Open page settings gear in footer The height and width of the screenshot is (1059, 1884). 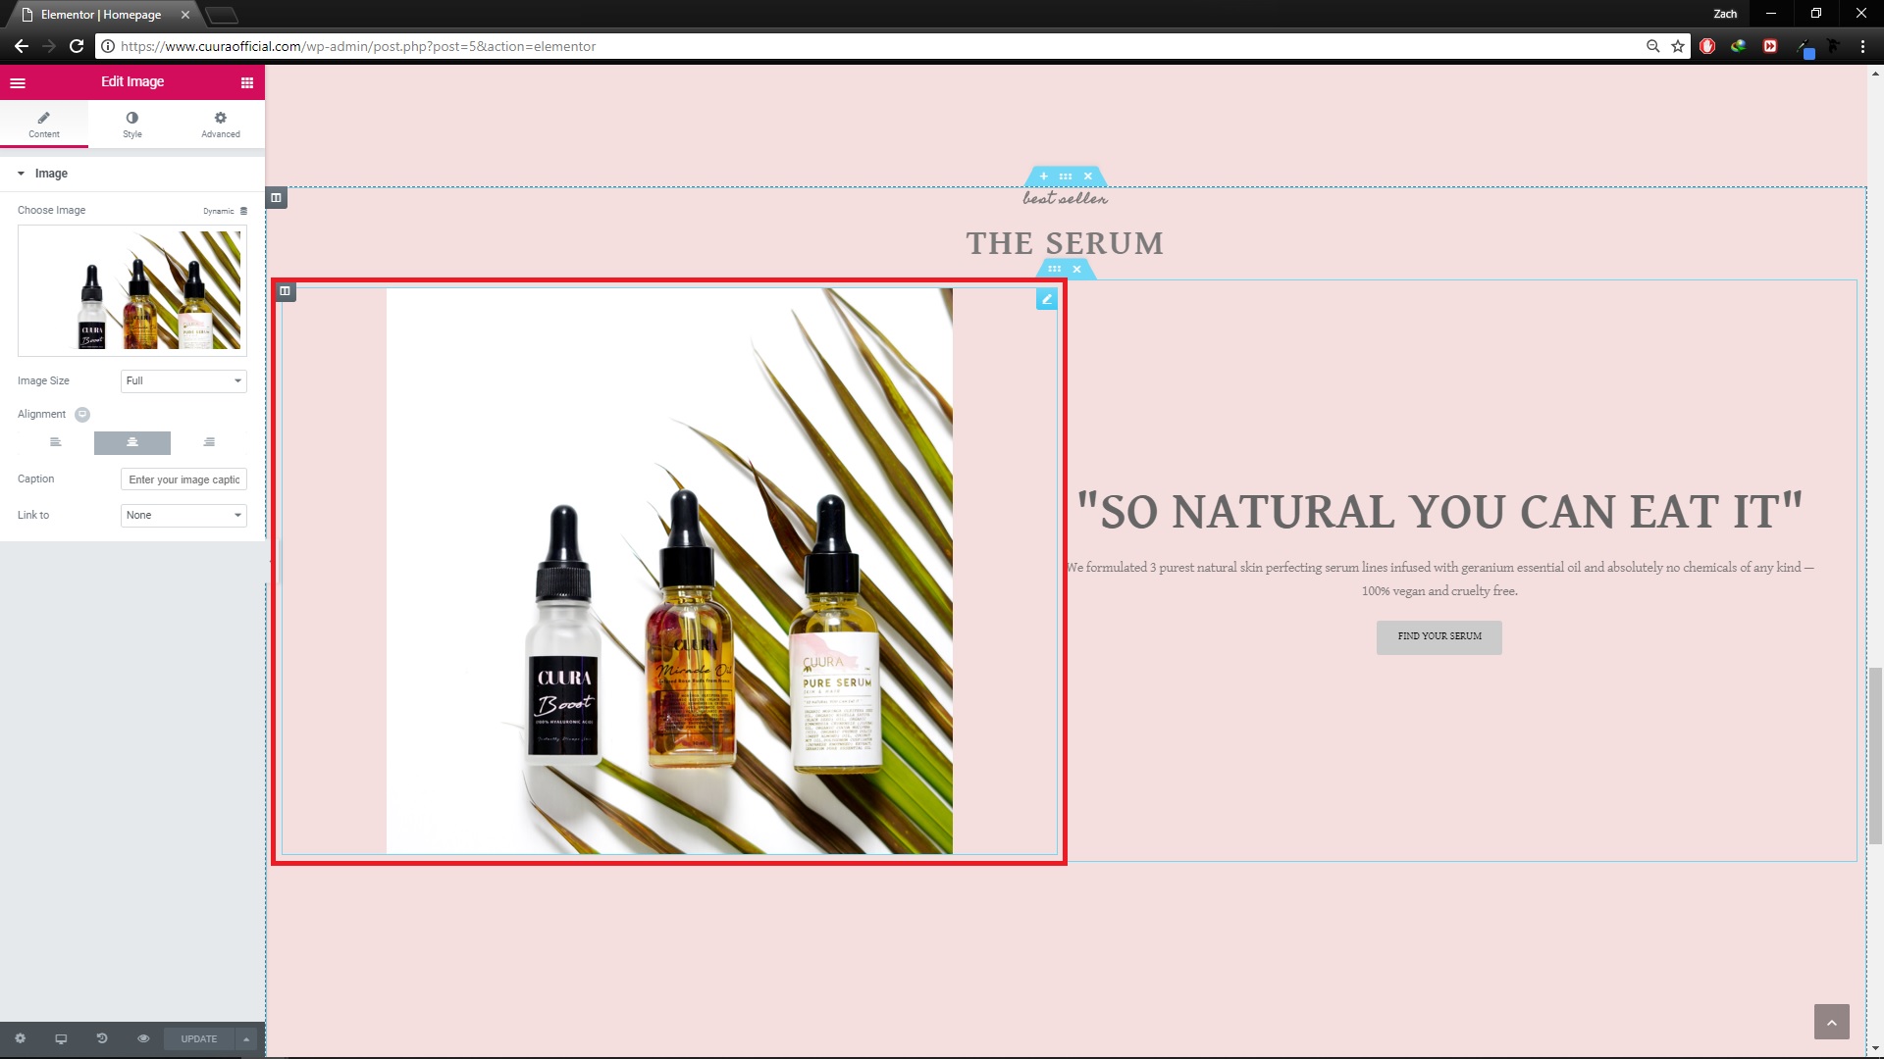click(20, 1039)
